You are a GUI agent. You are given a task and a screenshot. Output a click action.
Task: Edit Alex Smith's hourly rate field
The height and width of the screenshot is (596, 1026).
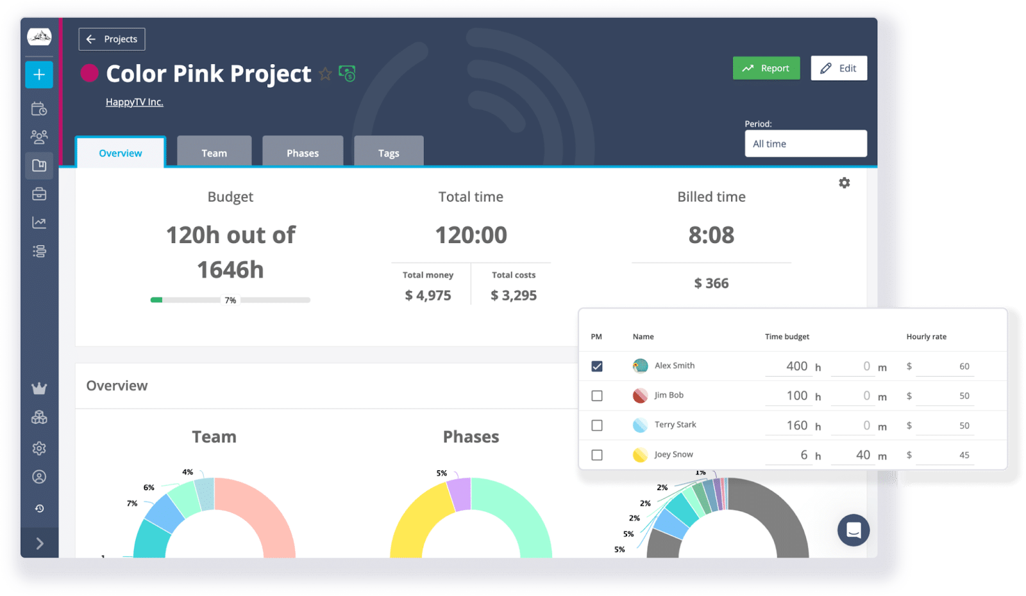coord(945,366)
